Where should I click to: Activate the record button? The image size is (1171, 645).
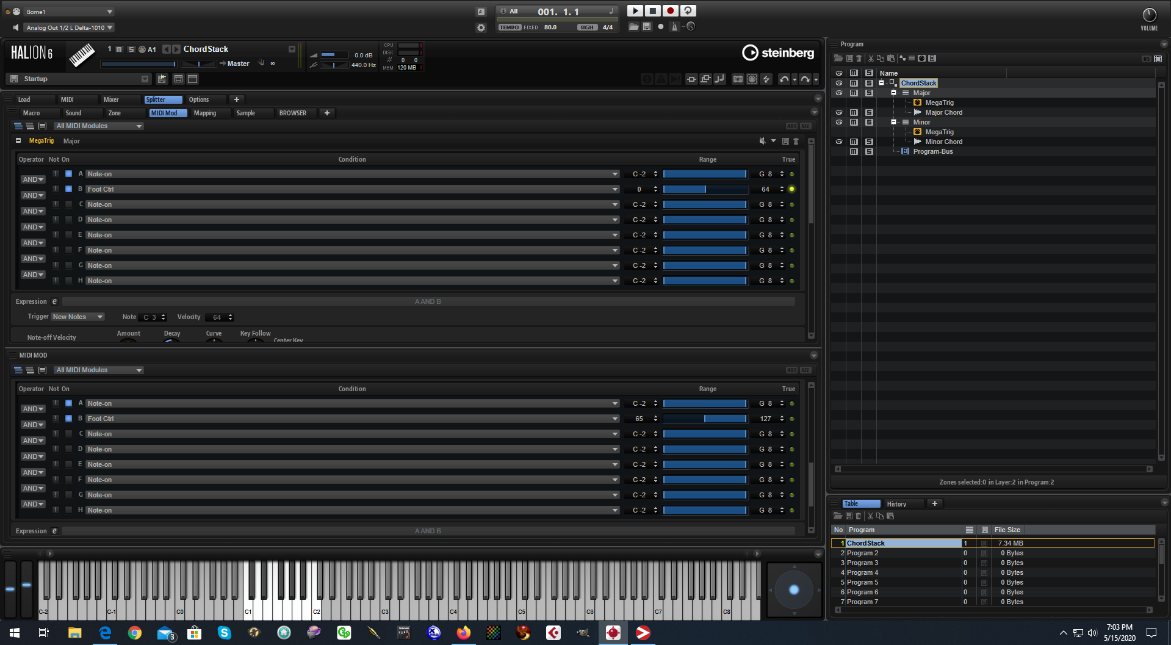(x=670, y=11)
